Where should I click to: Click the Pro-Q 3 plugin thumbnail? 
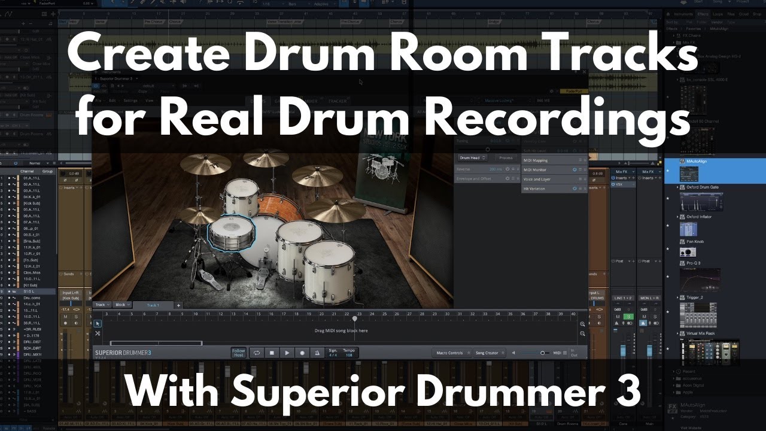700,279
